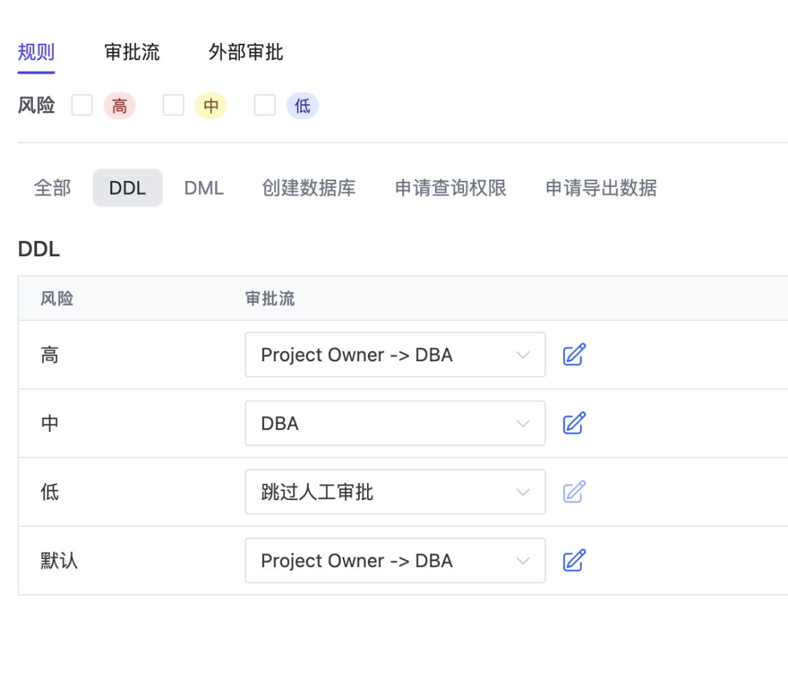Click the 高 risk cell in the table

pyautogui.click(x=50, y=355)
